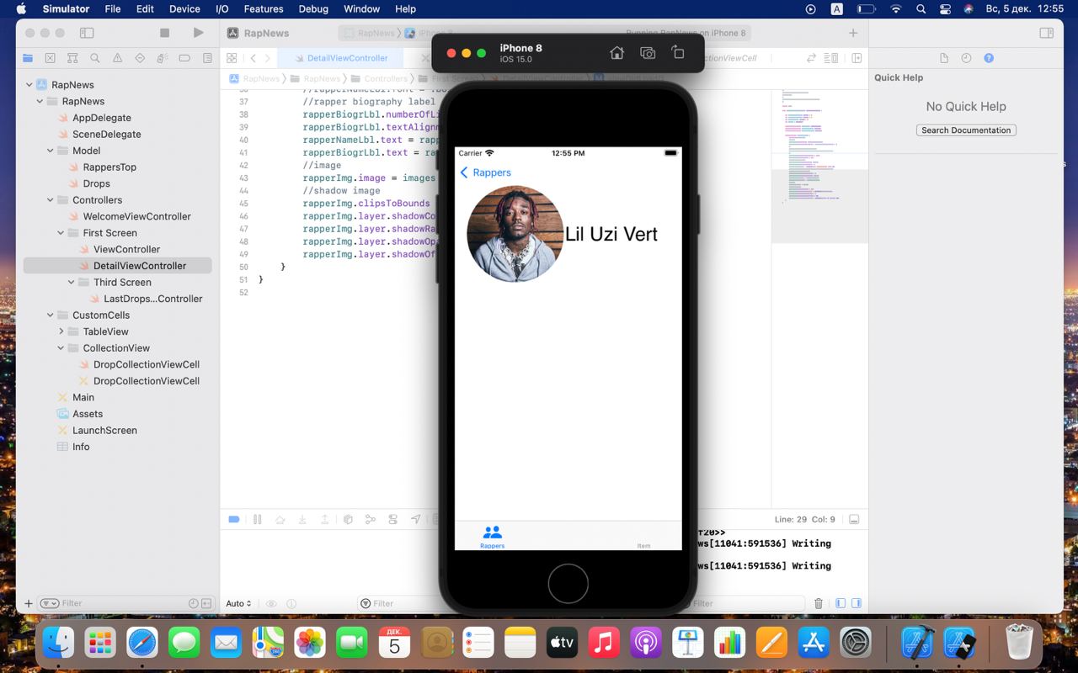Viewport: 1078px width, 673px height.
Task: Open the Debug navigator spray icon
Action: coord(163,58)
